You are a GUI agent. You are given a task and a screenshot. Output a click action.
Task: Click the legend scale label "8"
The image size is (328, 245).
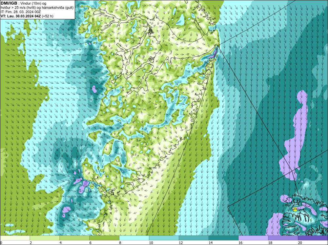click(x=120, y=243)
